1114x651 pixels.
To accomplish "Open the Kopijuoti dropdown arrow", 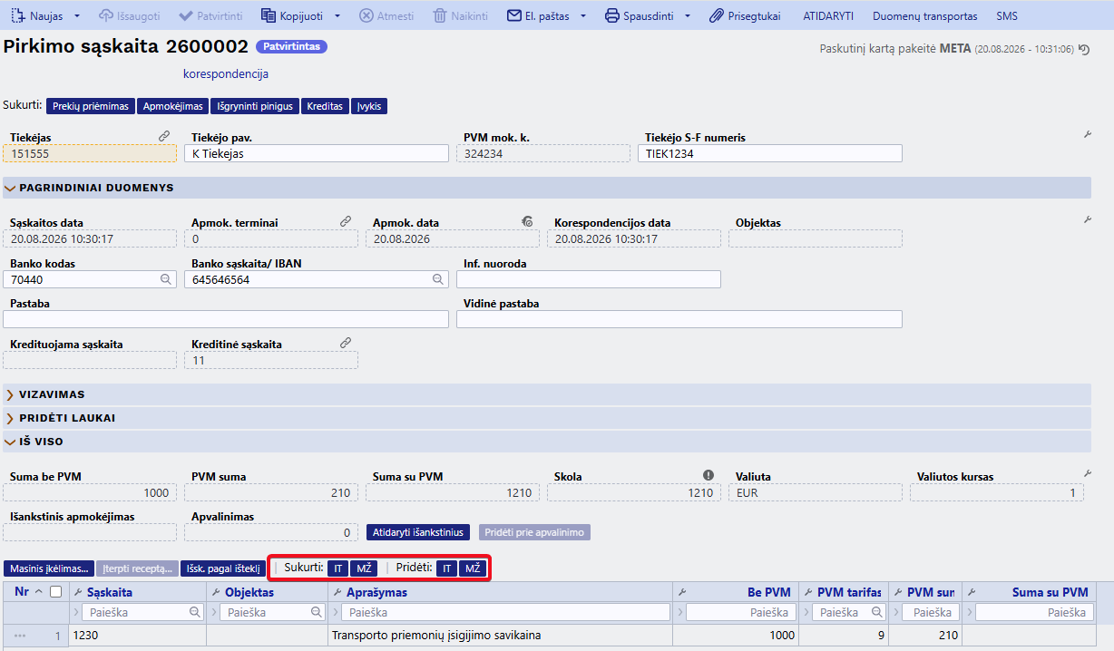I will click(337, 16).
